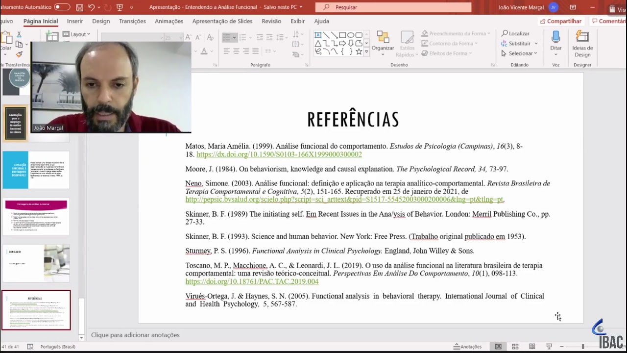Open the Apresentação de Slides tab
Viewport: 627px width, 353px height.
pyautogui.click(x=222, y=21)
